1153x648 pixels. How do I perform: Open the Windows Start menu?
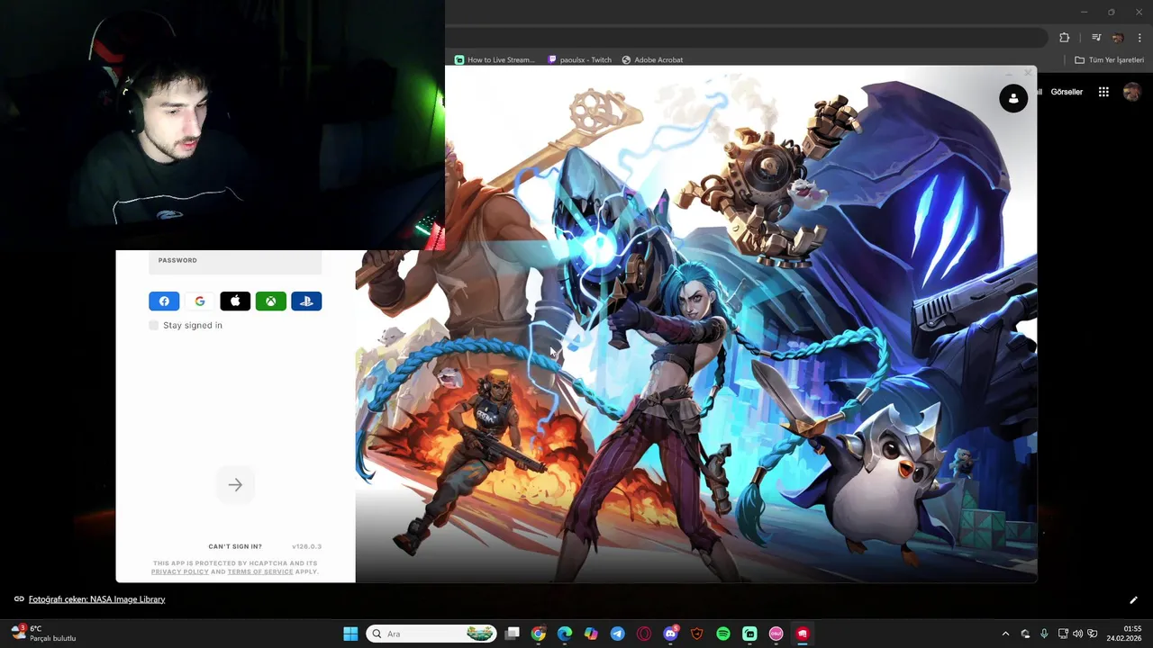[350, 634]
